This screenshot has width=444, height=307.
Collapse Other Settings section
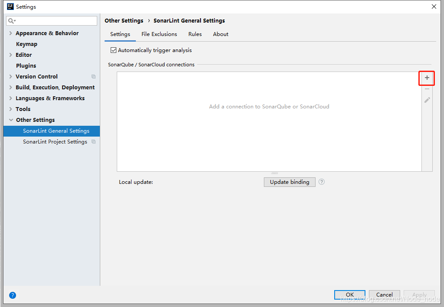click(11, 120)
